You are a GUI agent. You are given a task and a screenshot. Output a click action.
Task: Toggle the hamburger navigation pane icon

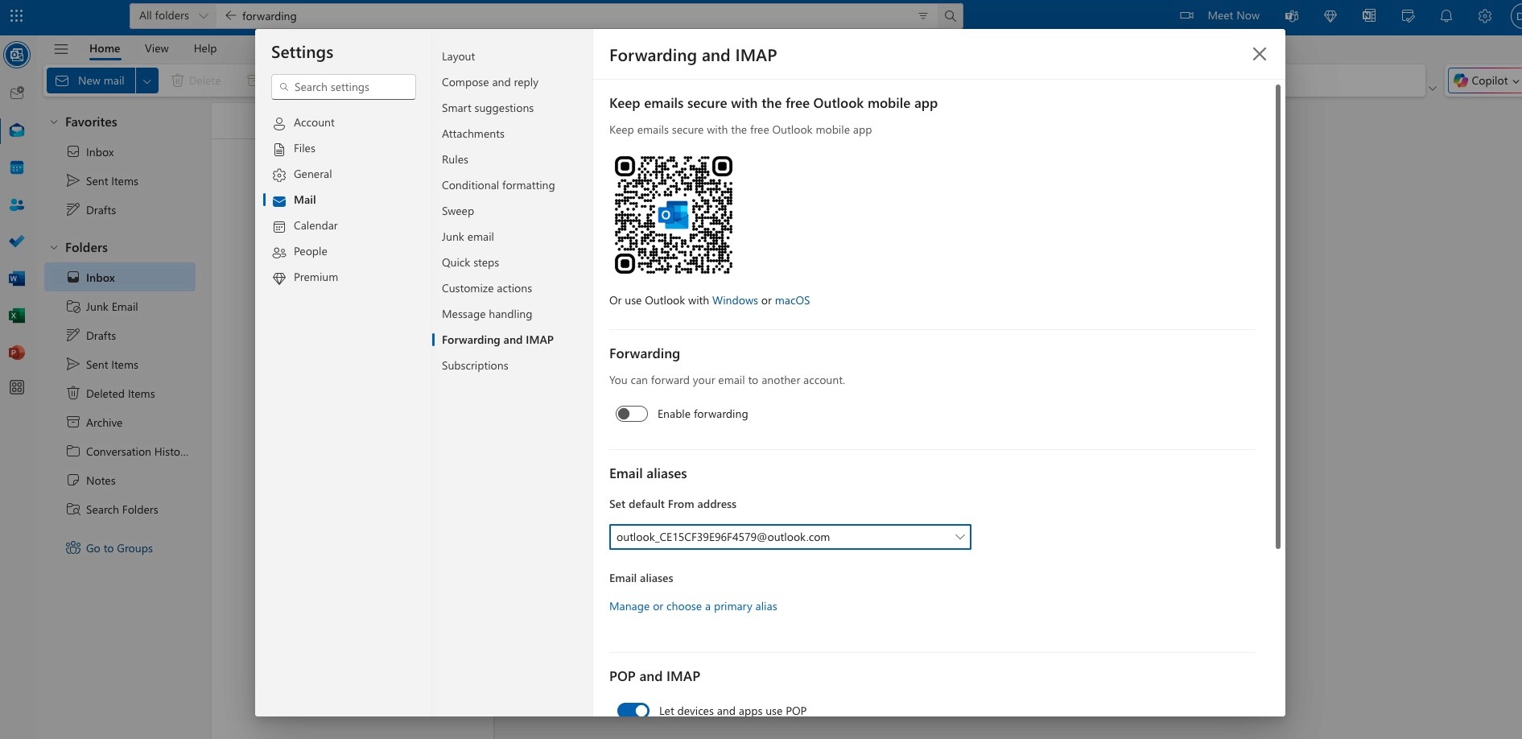point(61,48)
